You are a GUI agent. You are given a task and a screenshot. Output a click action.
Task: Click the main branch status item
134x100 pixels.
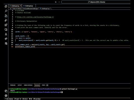point(17,99)
